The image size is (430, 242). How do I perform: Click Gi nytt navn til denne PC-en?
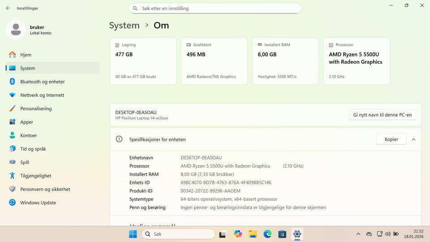[x=383, y=115]
